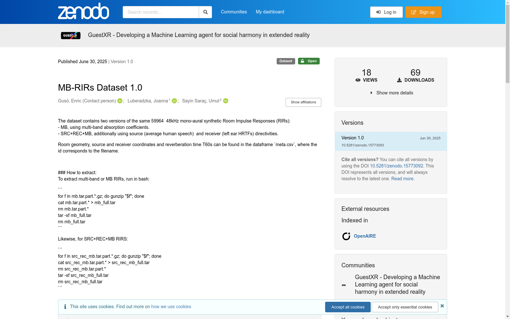Click the small GuestXR community thumbnail in sidebar
Viewport: 510px width, 319px height.
pyautogui.click(x=344, y=285)
